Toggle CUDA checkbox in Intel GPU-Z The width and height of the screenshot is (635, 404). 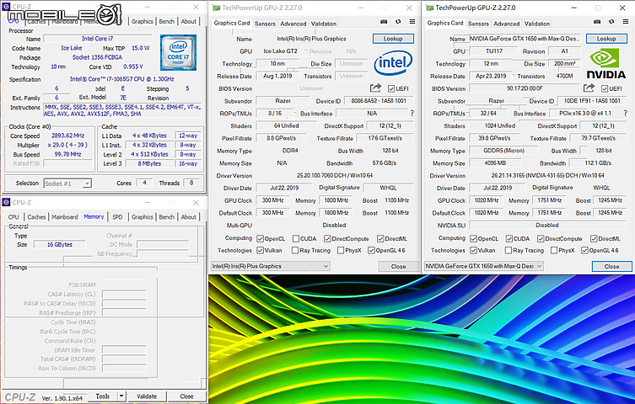[x=296, y=239]
